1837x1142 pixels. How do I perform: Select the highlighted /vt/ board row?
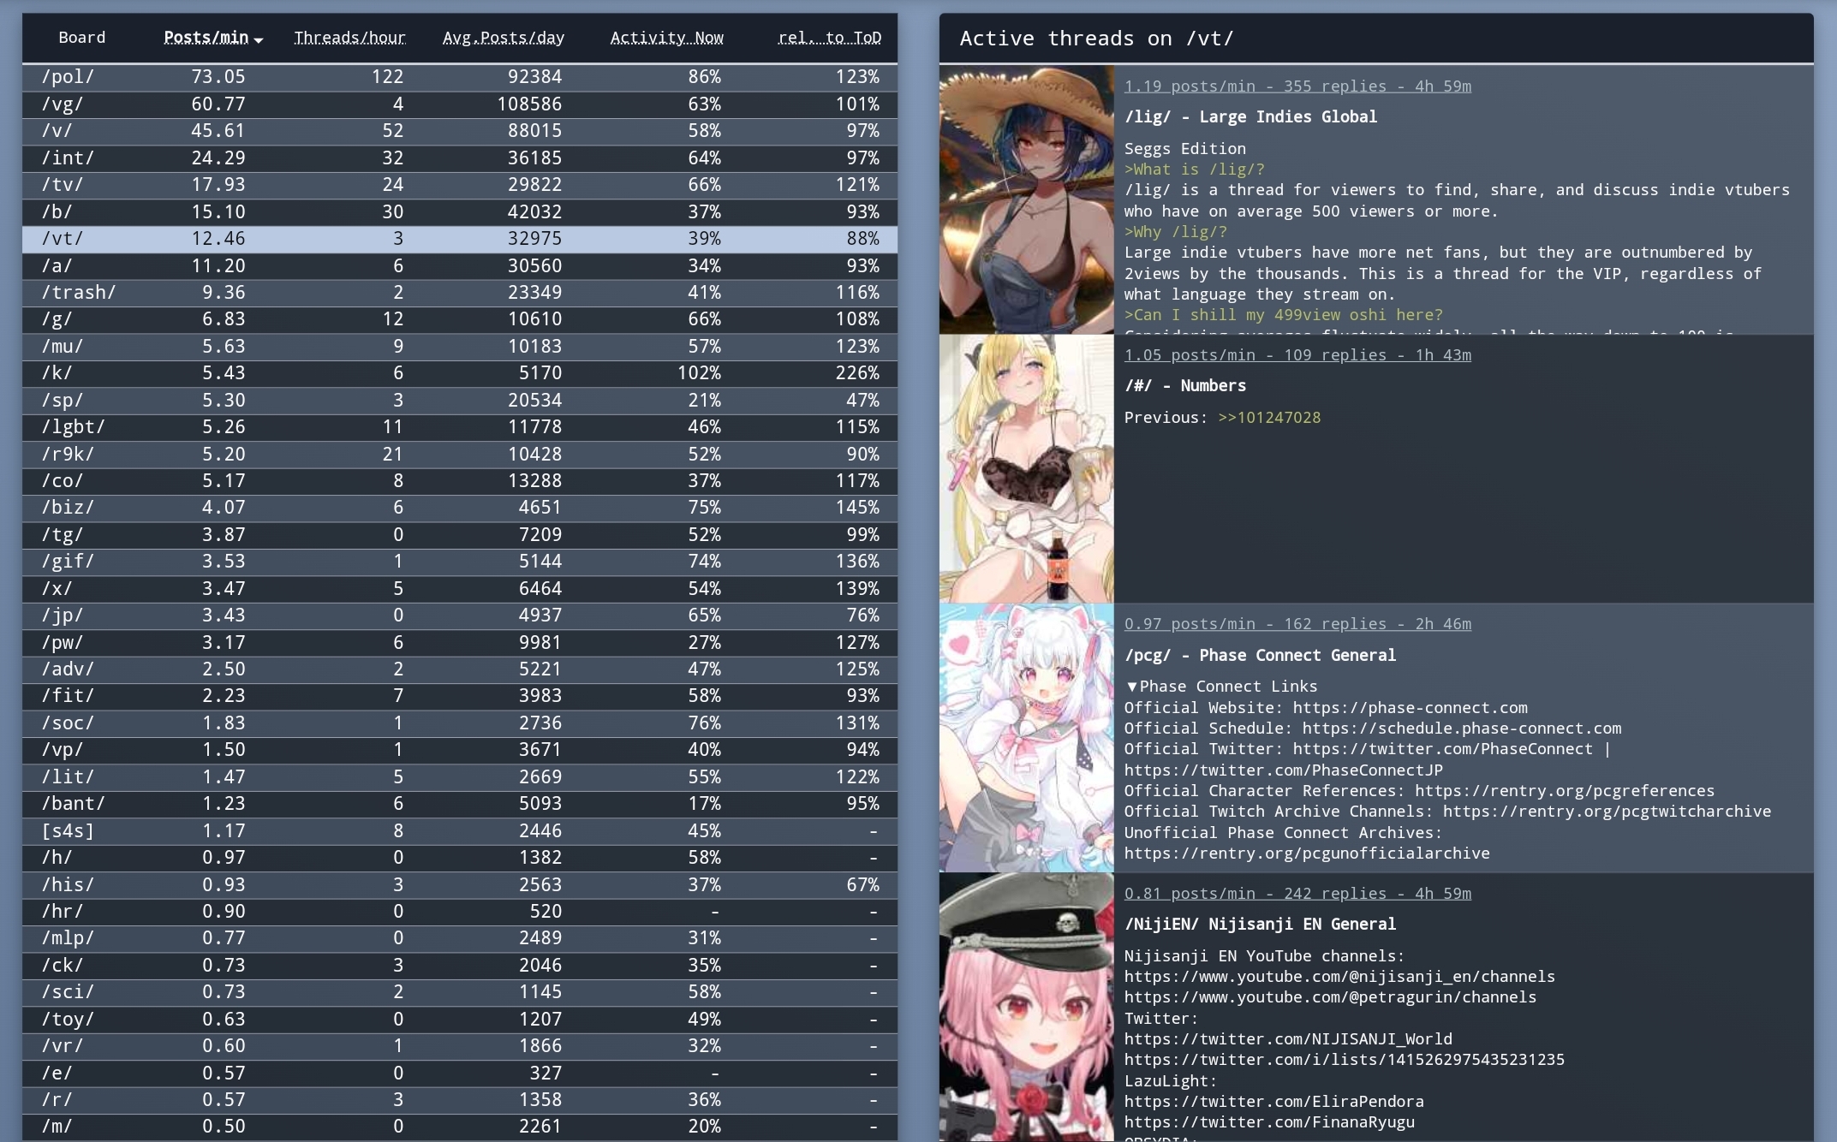point(460,239)
